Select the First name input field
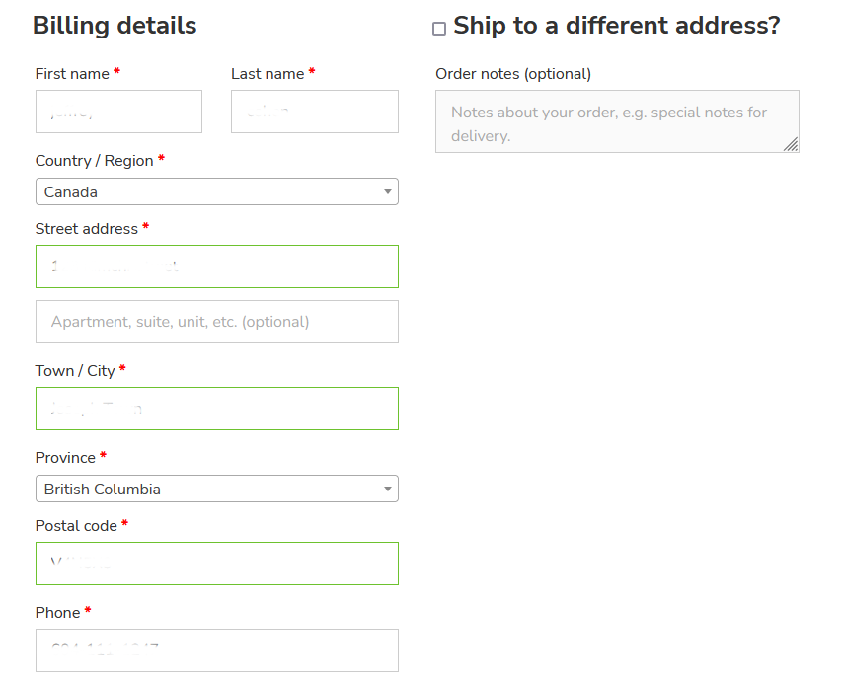 point(118,112)
